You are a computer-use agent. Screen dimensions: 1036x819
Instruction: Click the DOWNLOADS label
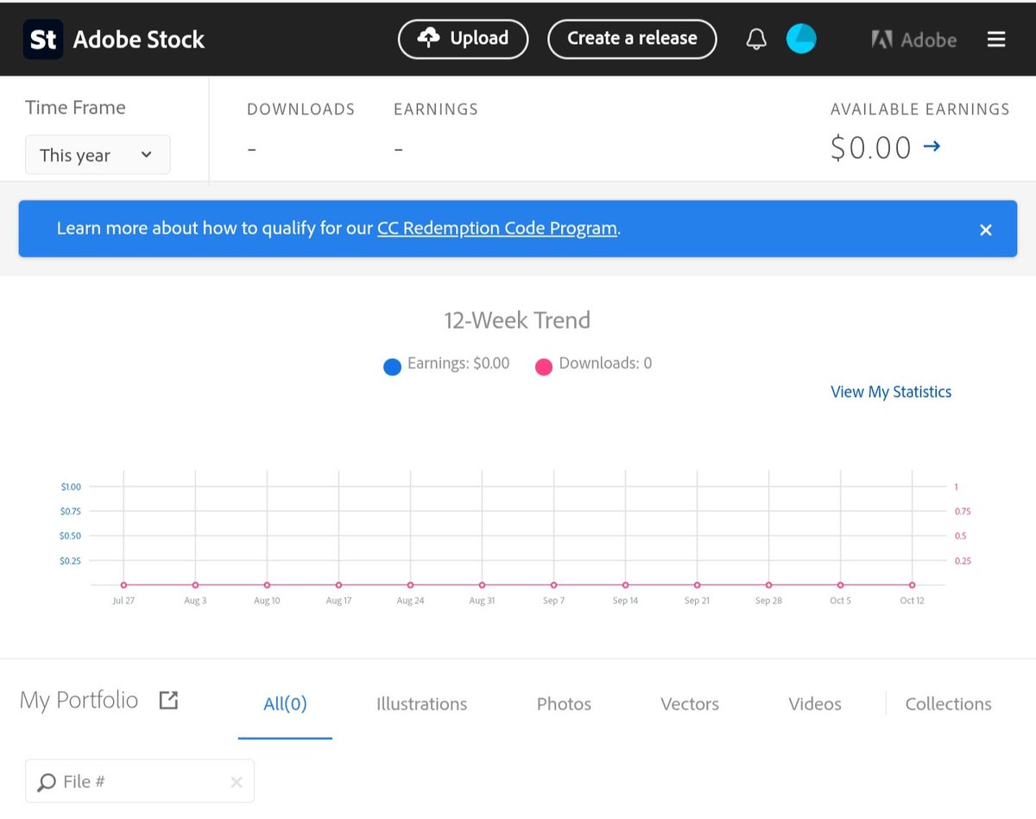[300, 110]
